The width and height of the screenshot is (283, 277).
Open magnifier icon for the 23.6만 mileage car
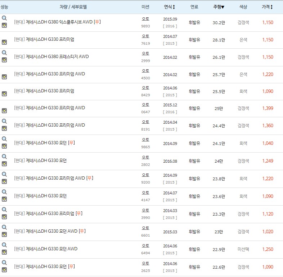pos(4,192)
